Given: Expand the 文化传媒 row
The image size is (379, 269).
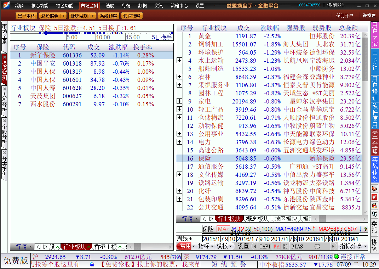Looking at the screenshot, I should [x=179, y=174].
